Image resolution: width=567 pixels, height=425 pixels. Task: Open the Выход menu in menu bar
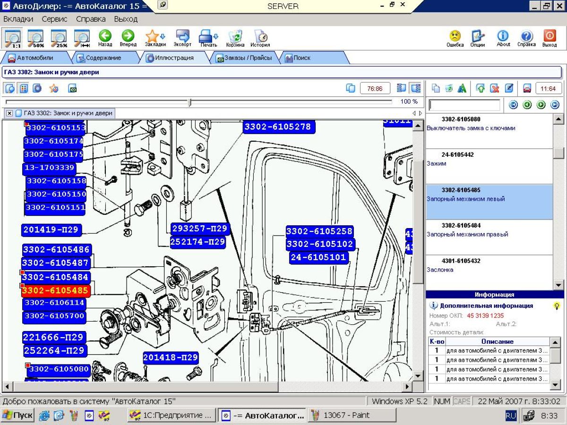tap(126, 19)
